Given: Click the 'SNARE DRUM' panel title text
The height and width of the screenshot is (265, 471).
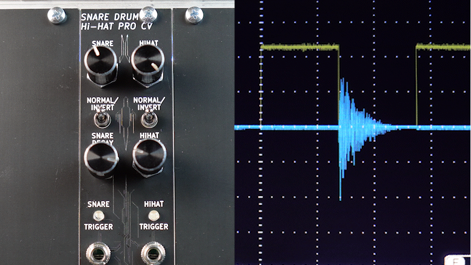Looking at the screenshot, I should pos(110,17).
